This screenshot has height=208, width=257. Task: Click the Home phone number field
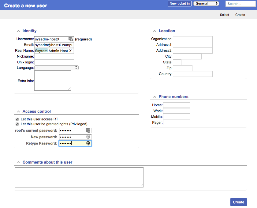(177, 105)
